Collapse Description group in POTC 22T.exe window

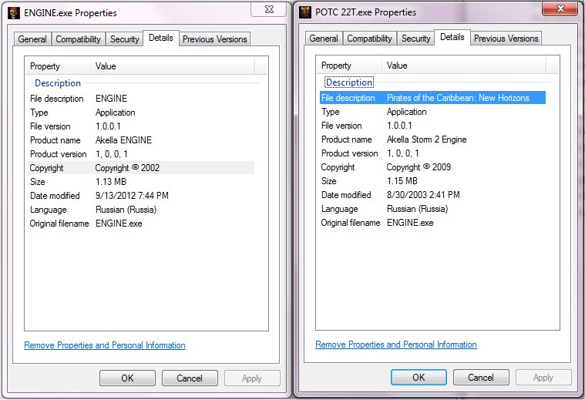[349, 82]
